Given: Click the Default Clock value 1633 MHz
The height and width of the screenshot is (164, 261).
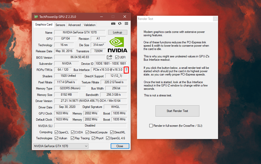Looking at the screenshot, I should click(x=62, y=119).
